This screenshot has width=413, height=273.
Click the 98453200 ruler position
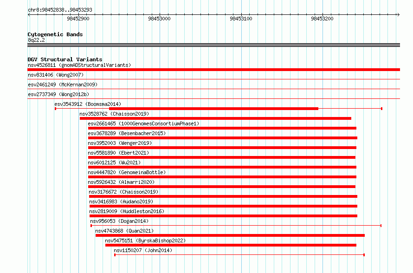point(322,19)
